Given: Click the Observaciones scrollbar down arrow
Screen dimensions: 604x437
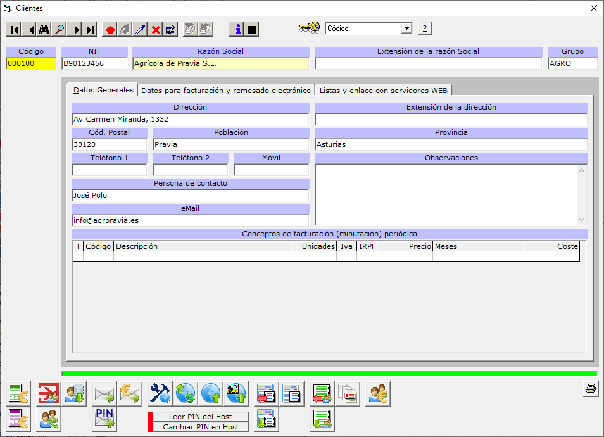Looking at the screenshot, I should pyautogui.click(x=582, y=219).
